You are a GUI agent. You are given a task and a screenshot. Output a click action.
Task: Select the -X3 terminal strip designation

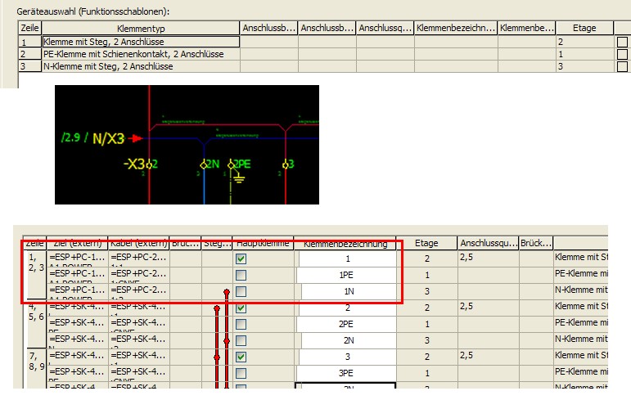click(x=134, y=164)
